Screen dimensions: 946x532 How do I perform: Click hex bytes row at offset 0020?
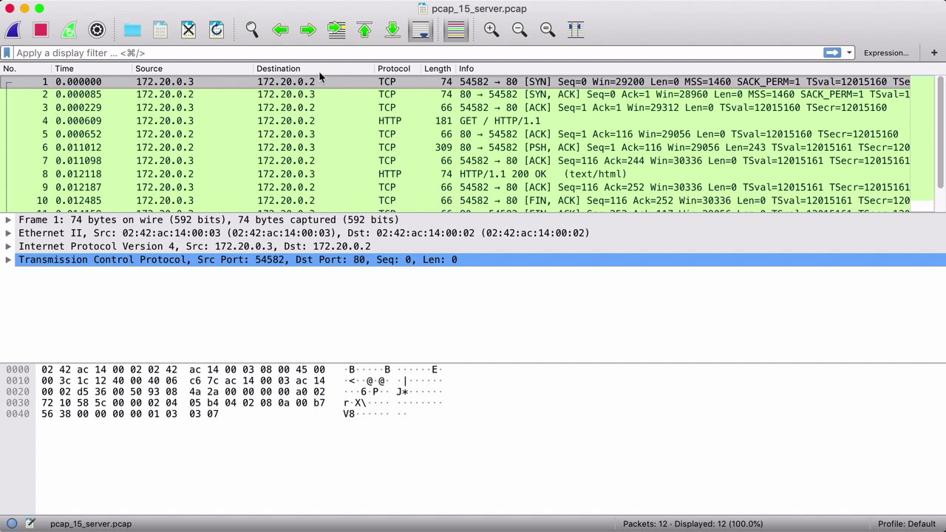[183, 392]
